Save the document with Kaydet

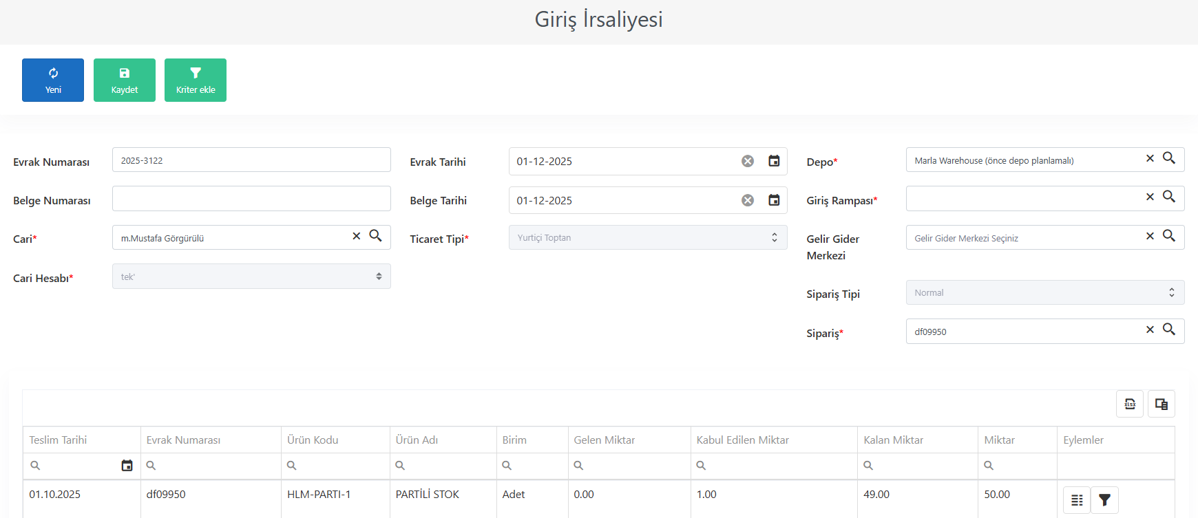[x=125, y=80]
